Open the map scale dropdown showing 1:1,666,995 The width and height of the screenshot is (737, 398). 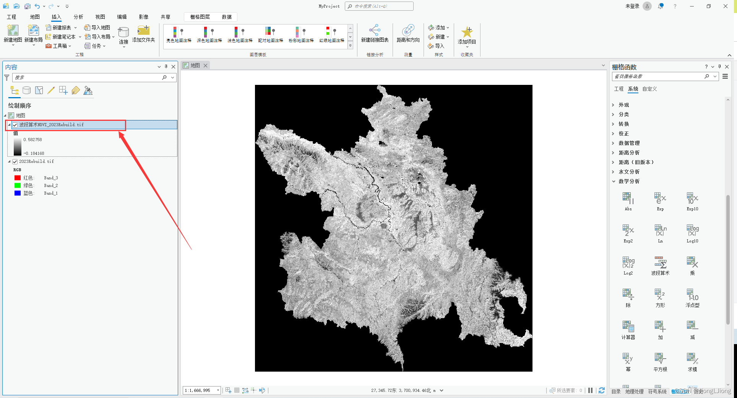[217, 390]
